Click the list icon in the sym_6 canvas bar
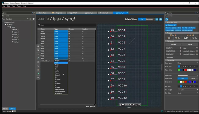The image size is (199, 114). (x=120, y=105)
